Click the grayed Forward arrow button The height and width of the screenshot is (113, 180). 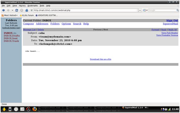tap(8, 10)
